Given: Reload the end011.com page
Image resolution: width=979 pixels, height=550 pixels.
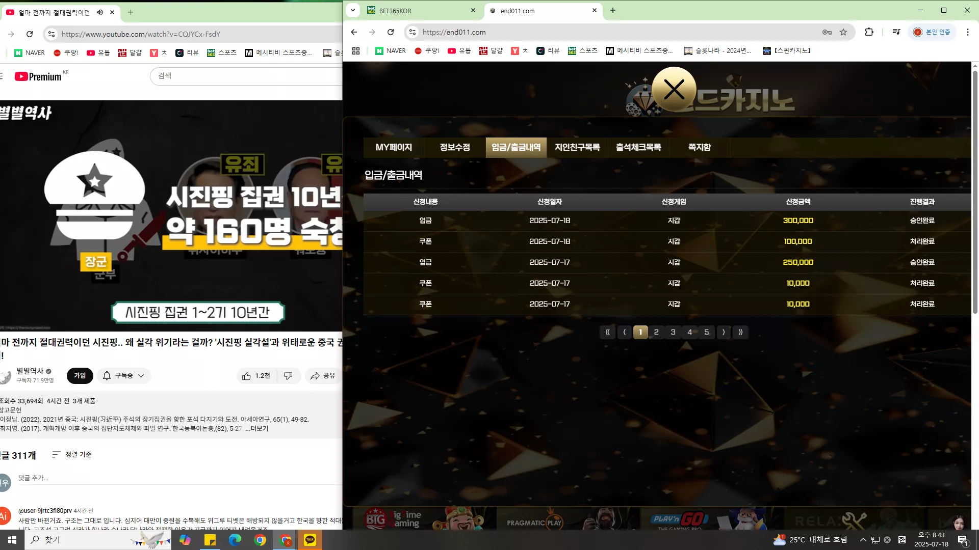Looking at the screenshot, I should click(x=391, y=32).
